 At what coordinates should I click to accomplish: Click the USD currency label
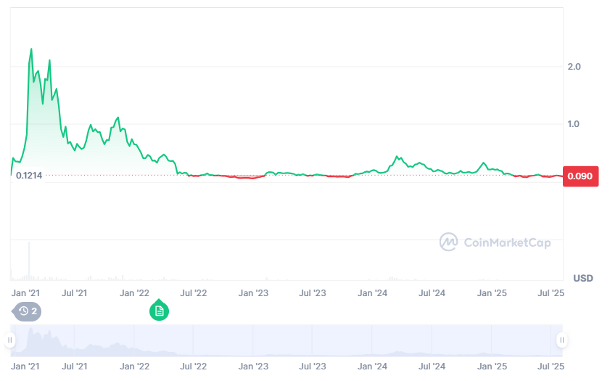point(582,278)
